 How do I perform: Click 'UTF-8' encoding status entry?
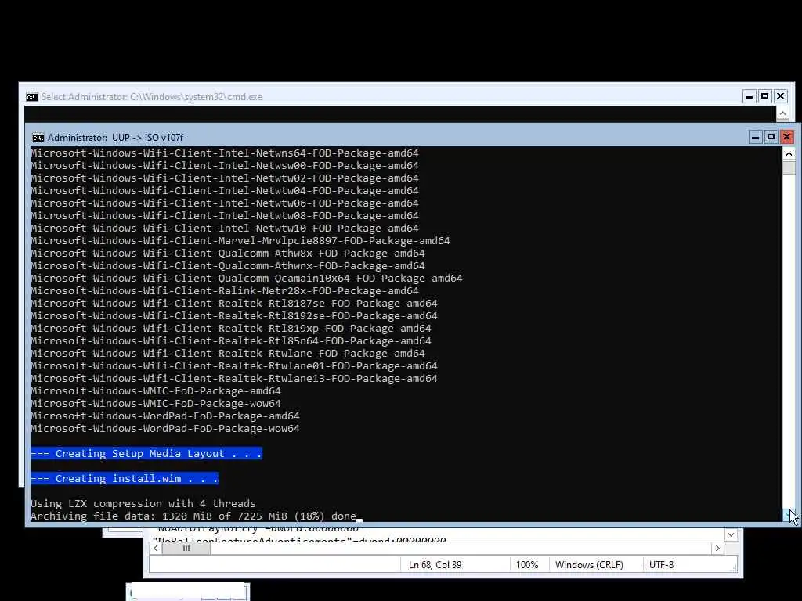pos(661,565)
